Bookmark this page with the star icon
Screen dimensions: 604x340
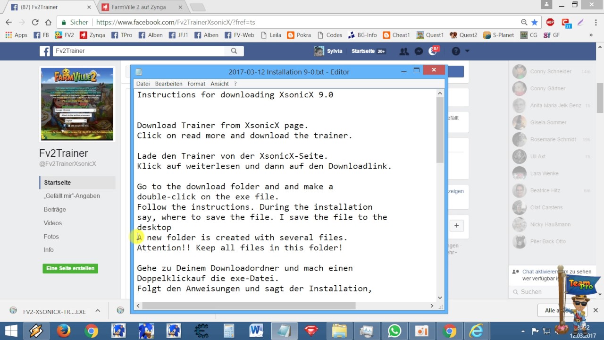point(534,22)
